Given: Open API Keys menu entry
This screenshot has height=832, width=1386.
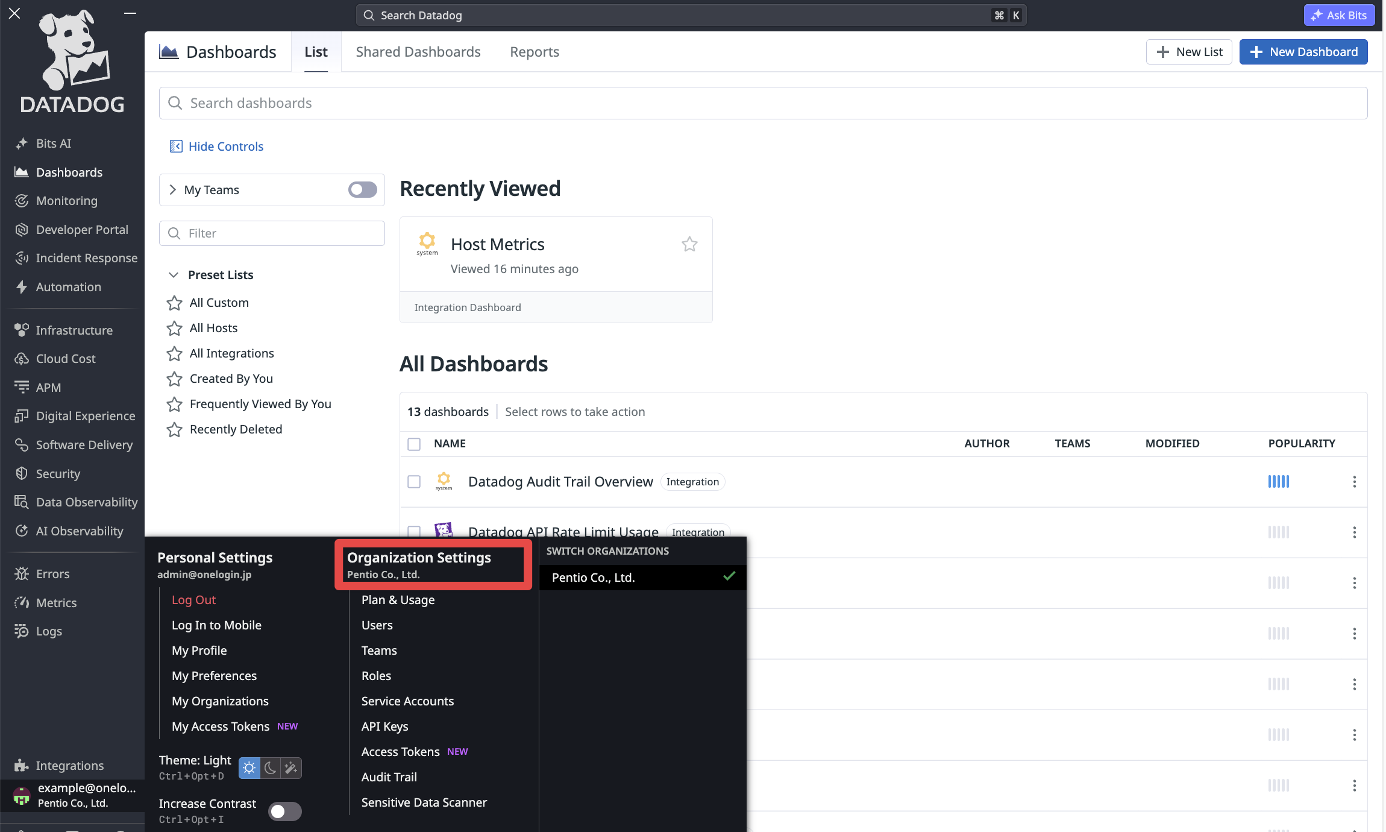Looking at the screenshot, I should point(385,726).
